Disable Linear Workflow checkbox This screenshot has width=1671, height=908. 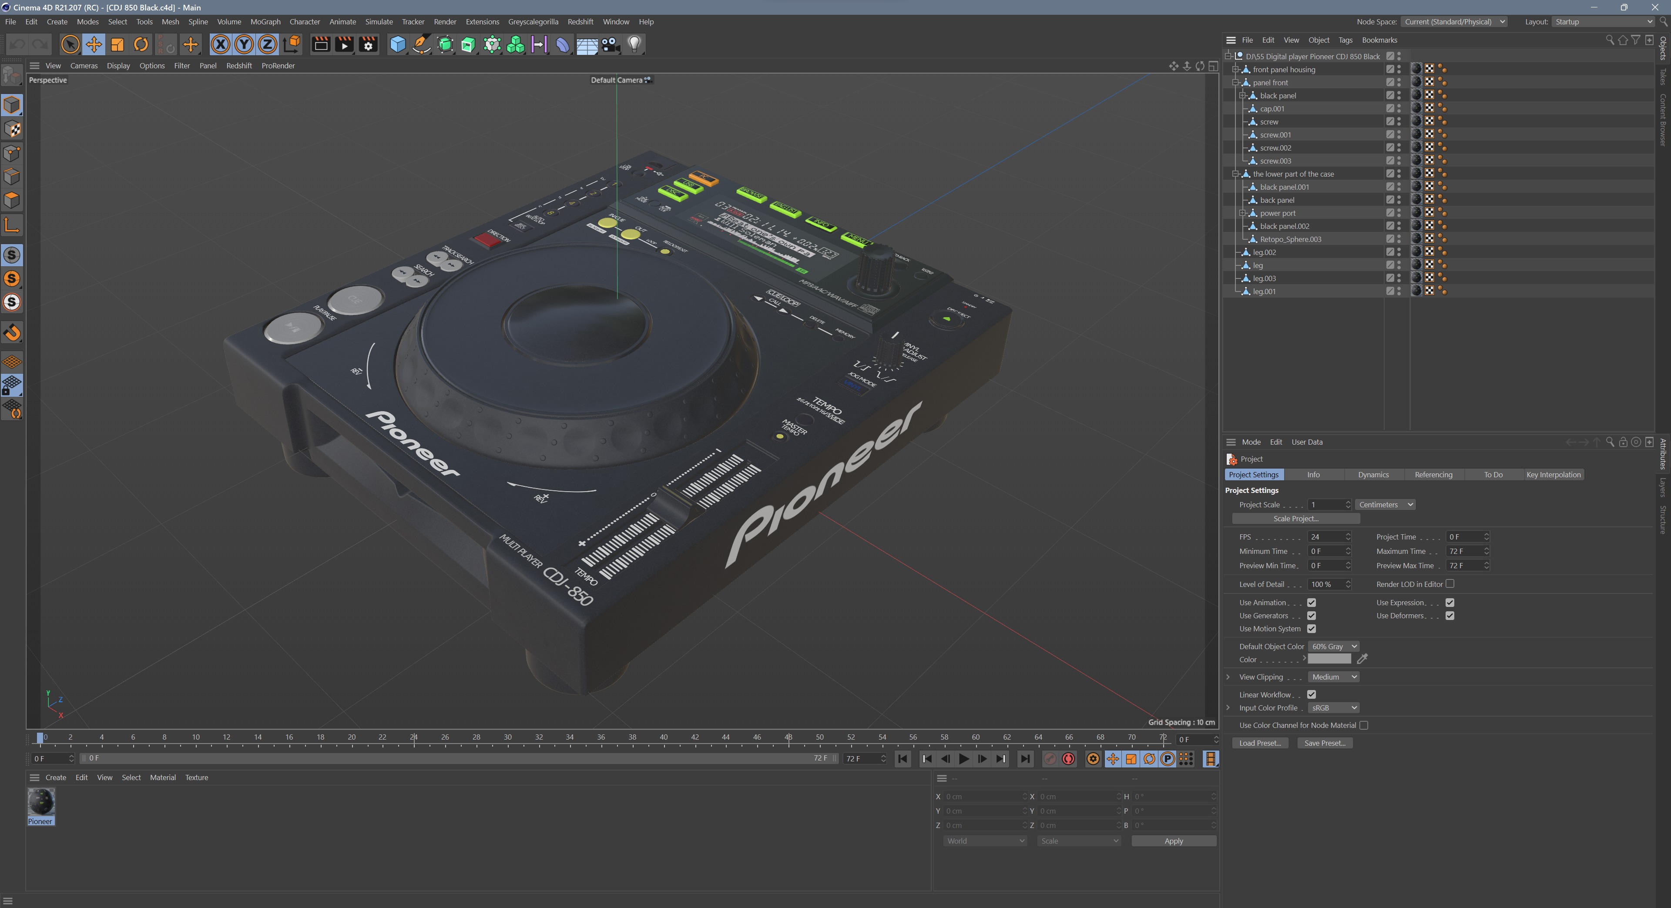pyautogui.click(x=1311, y=695)
